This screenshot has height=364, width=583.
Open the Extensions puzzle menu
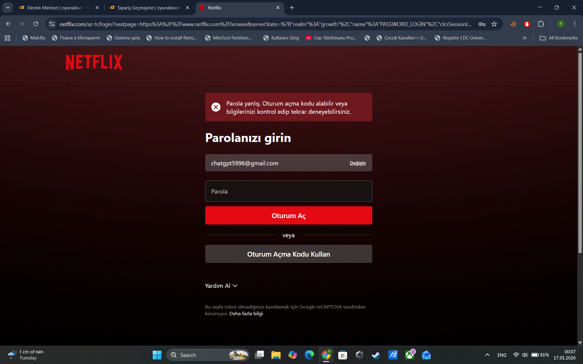[541, 24]
